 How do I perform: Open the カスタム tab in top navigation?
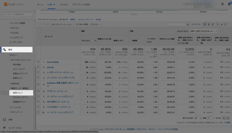coord(64,4)
